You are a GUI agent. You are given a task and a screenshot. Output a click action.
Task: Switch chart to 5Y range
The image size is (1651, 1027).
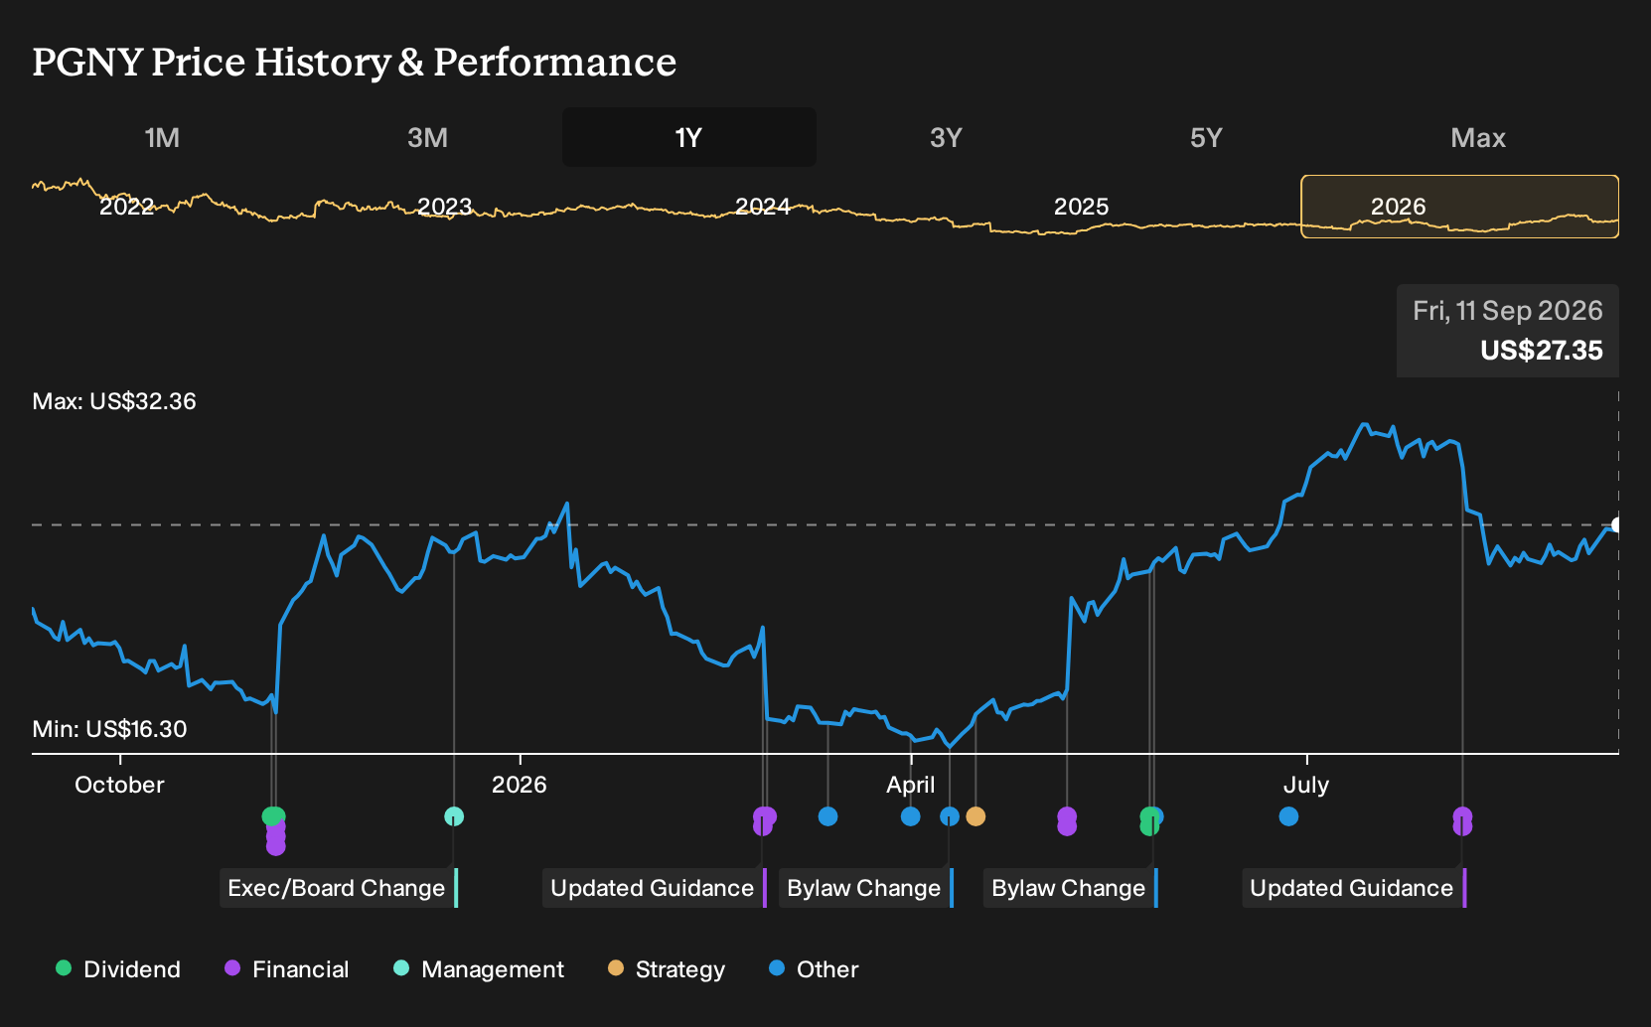[x=1206, y=137]
